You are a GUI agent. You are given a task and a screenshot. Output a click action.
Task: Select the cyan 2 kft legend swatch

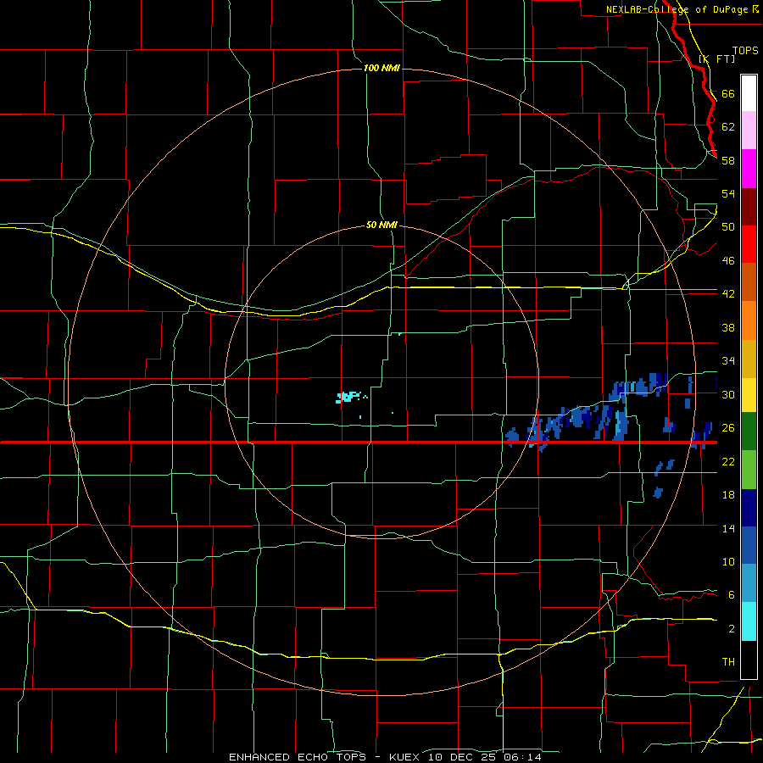749,621
